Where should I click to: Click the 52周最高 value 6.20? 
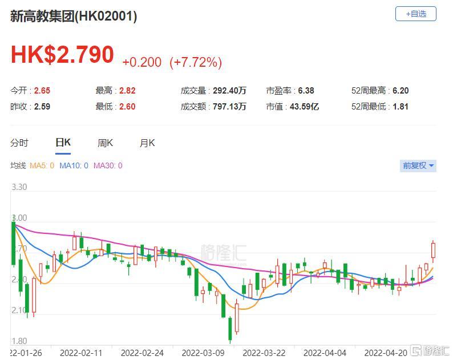(x=401, y=90)
